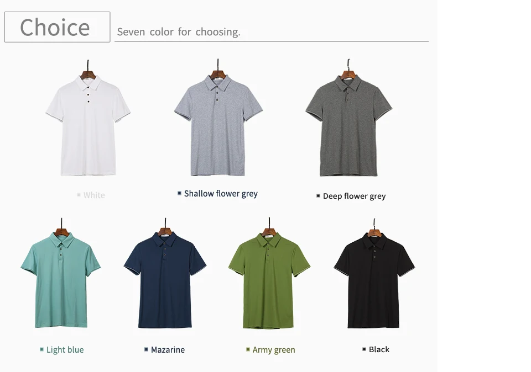Click the swatch beside Deep flower grey
Image resolution: width=531 pixels, height=372 pixels.
click(318, 195)
